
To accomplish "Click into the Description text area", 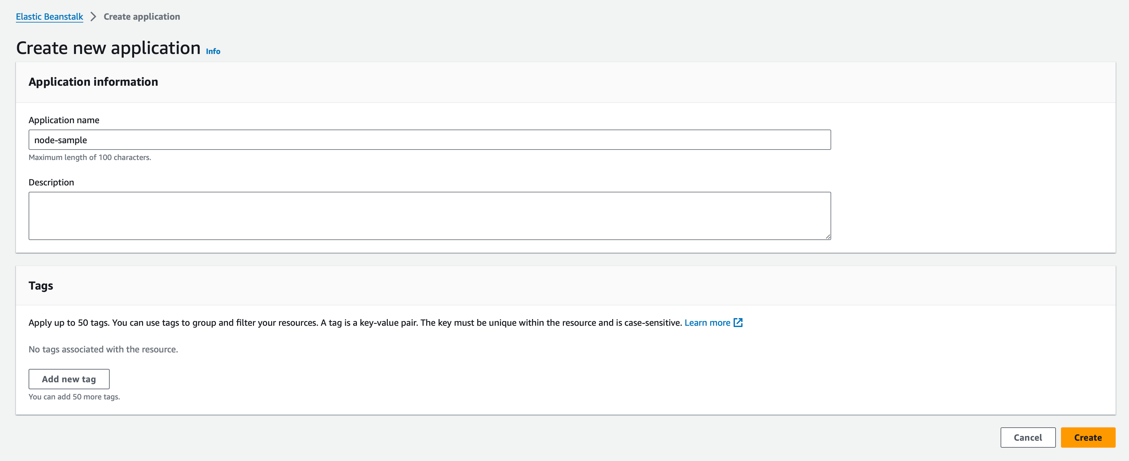I will (429, 216).
